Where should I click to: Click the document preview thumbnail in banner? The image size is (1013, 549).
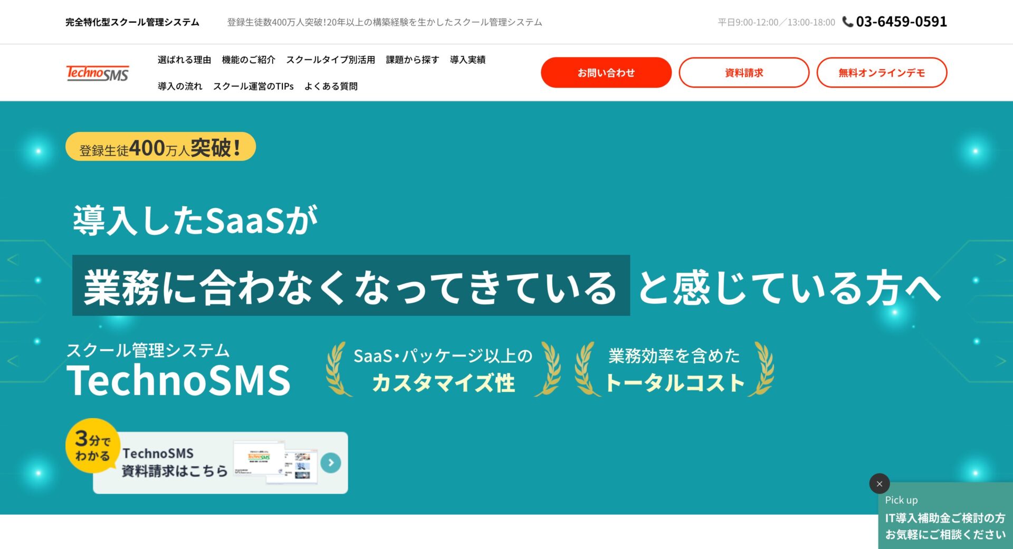(x=276, y=462)
